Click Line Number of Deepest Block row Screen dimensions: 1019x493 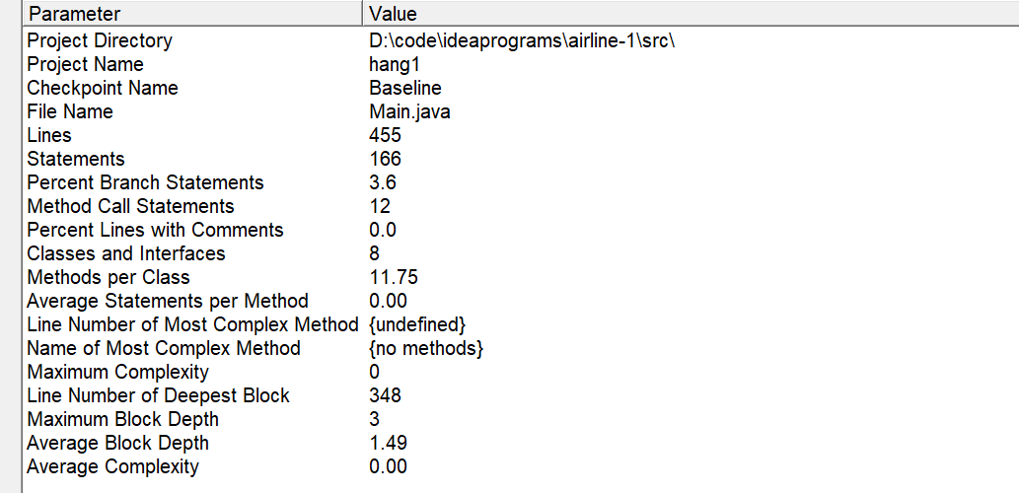(x=521, y=395)
